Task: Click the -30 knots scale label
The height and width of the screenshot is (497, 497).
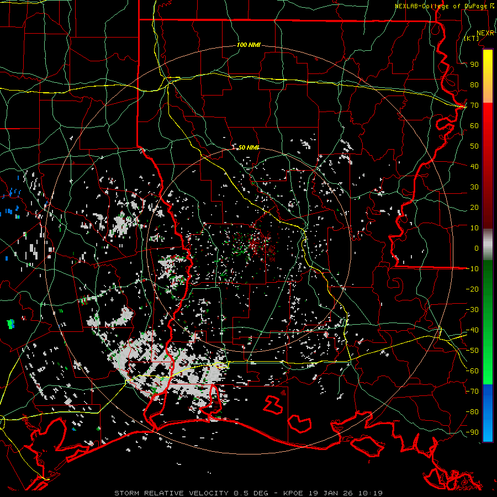Action: pos(472,310)
